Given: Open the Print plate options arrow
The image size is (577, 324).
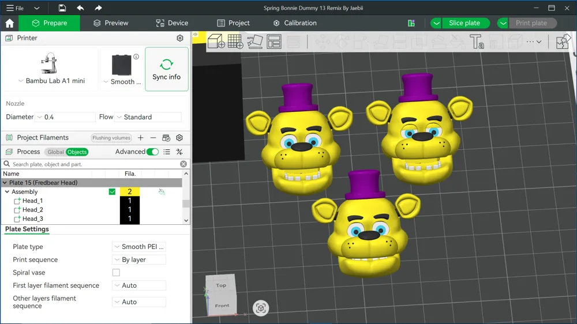Looking at the screenshot, I should [503, 23].
